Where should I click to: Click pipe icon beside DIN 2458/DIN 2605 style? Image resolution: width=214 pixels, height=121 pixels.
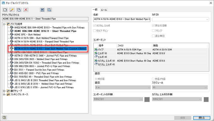point(12,59)
